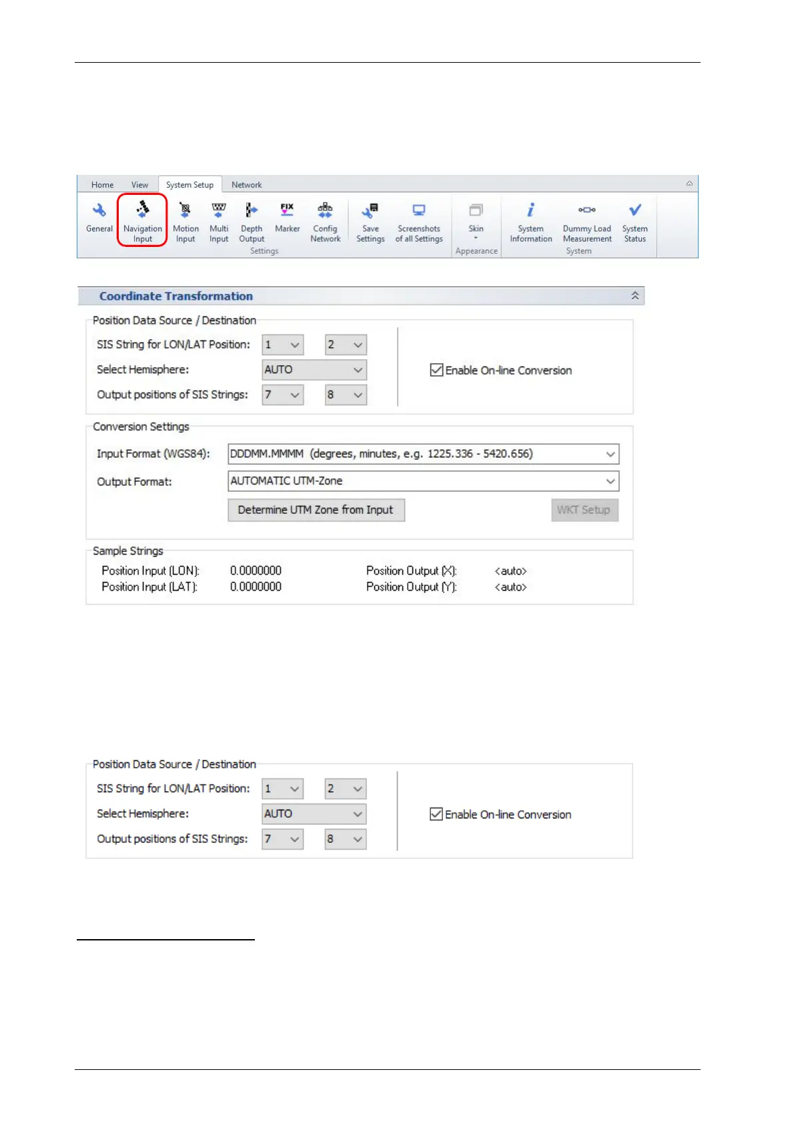
Task: Open Output Format AUTOMATIC UTM-Zone dropdown
Action: [423, 481]
